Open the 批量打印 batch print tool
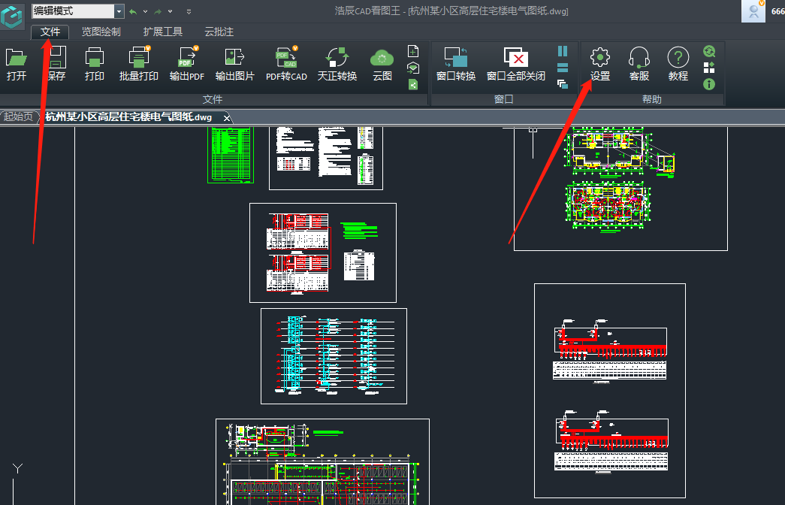 tap(139, 64)
